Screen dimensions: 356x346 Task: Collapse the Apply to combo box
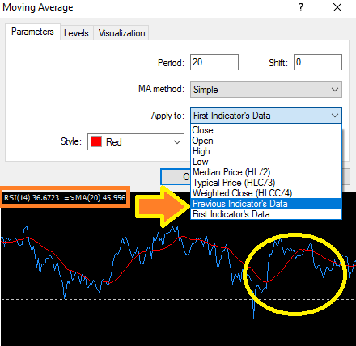[x=266, y=116]
